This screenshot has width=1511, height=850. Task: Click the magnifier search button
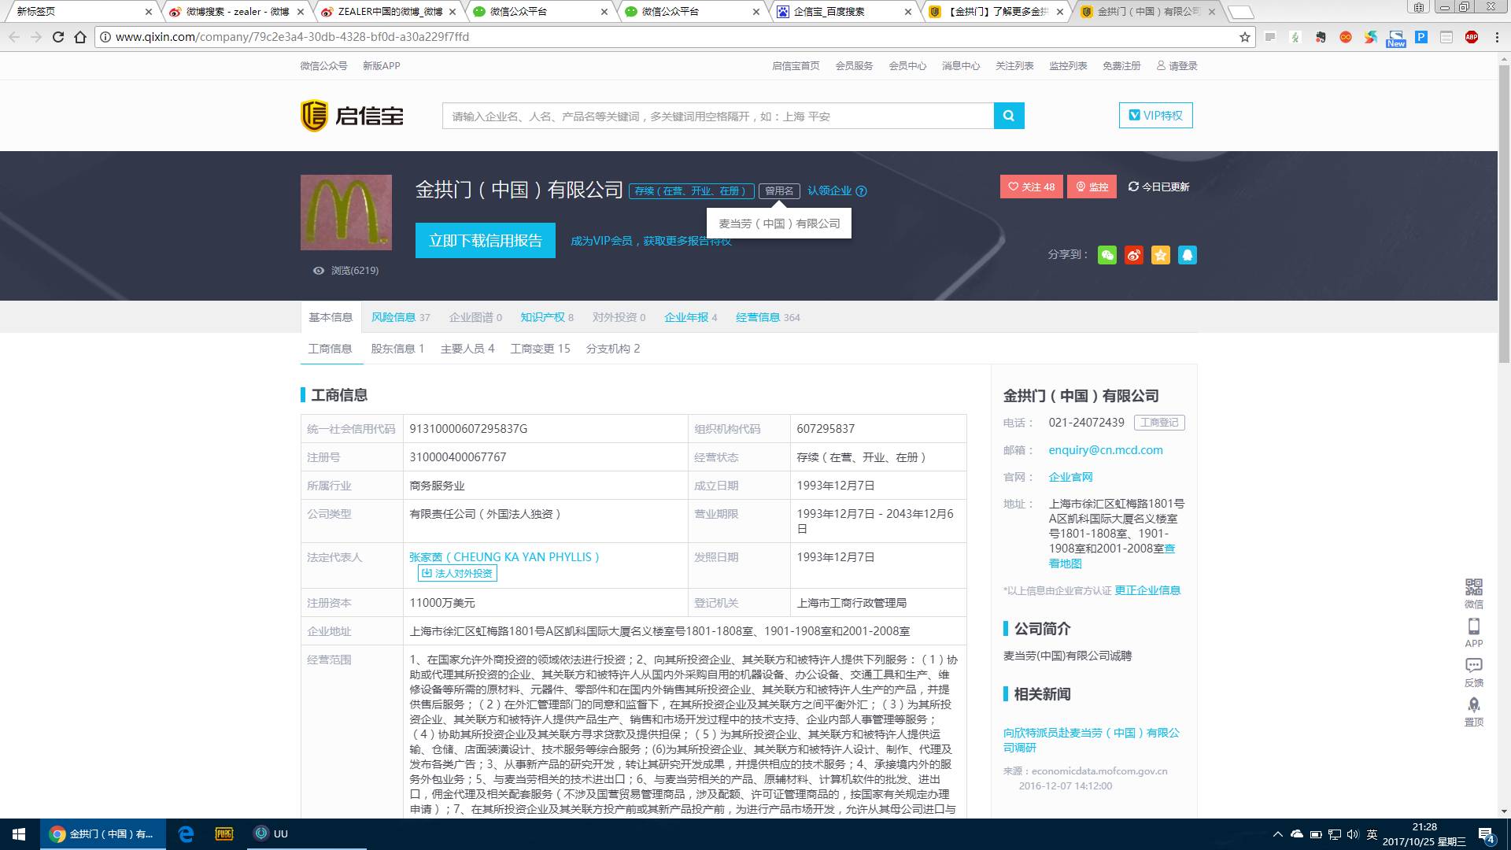(1008, 116)
